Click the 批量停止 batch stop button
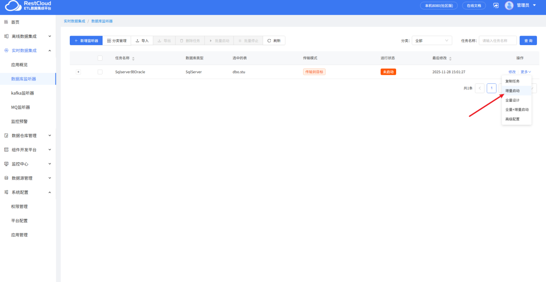546x282 pixels. coord(248,40)
